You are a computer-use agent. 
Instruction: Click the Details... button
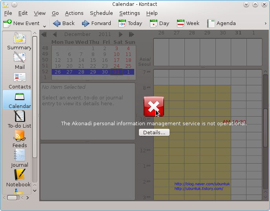coord(154,132)
